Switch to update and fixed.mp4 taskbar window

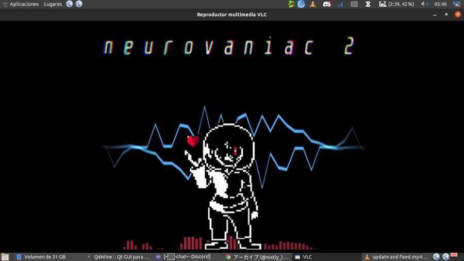396,257
